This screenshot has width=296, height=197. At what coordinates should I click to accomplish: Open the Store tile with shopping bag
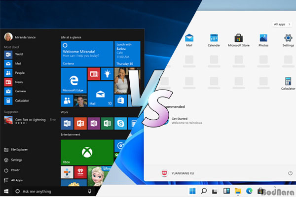coord(121,100)
